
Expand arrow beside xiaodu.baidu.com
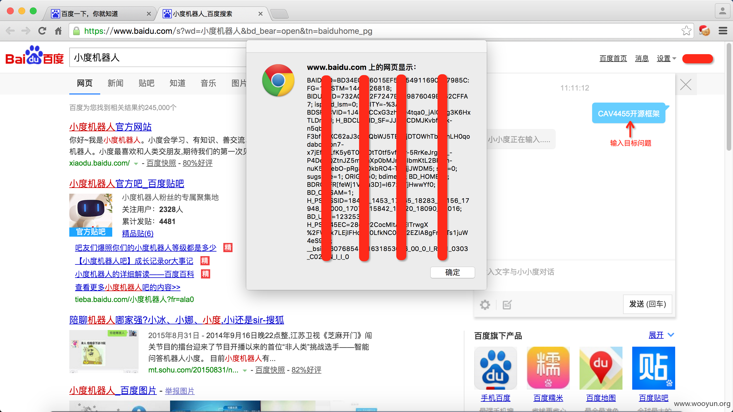click(x=136, y=164)
